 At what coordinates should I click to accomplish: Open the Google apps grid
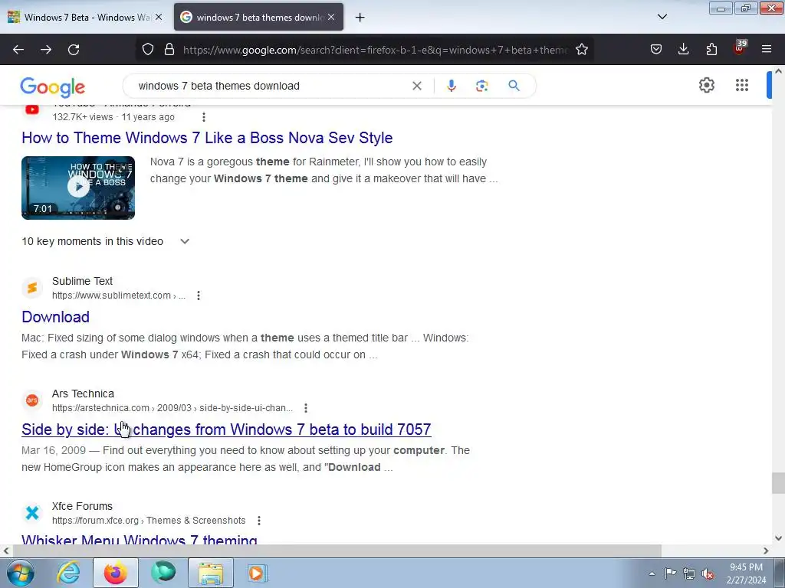[742, 85]
